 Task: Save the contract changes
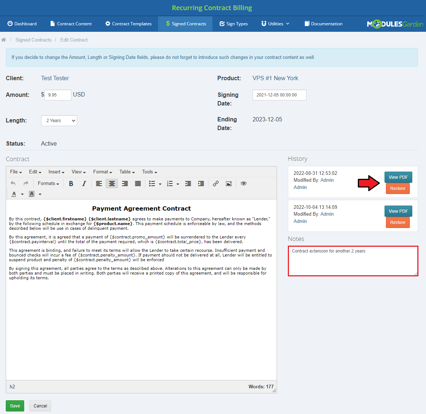coord(15,406)
